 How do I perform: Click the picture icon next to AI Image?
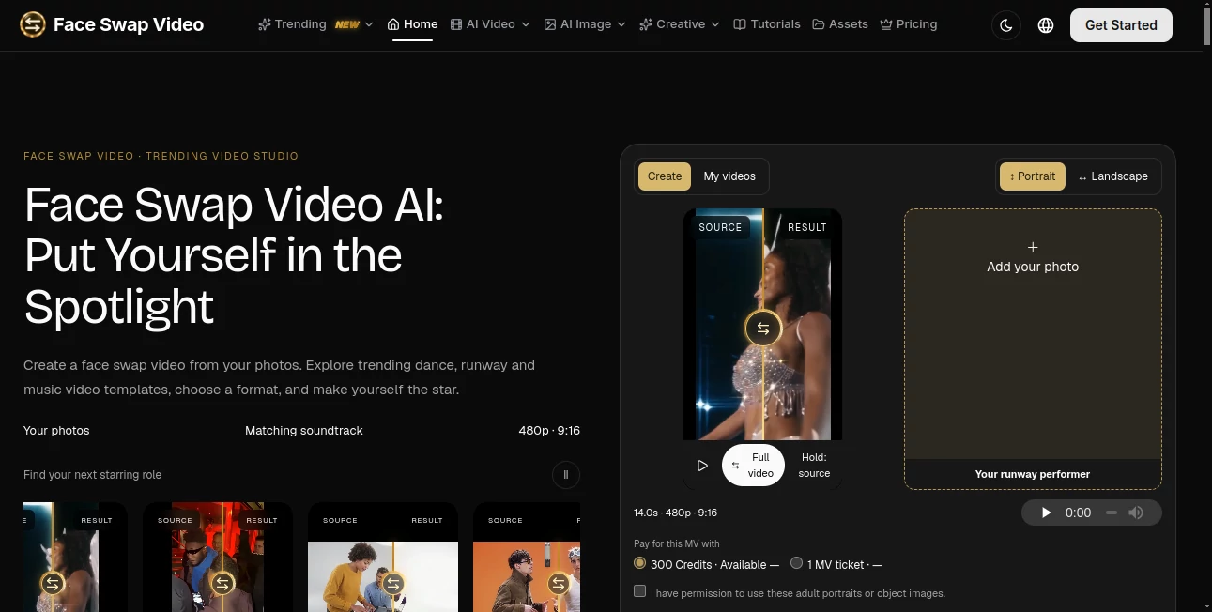coord(550,24)
